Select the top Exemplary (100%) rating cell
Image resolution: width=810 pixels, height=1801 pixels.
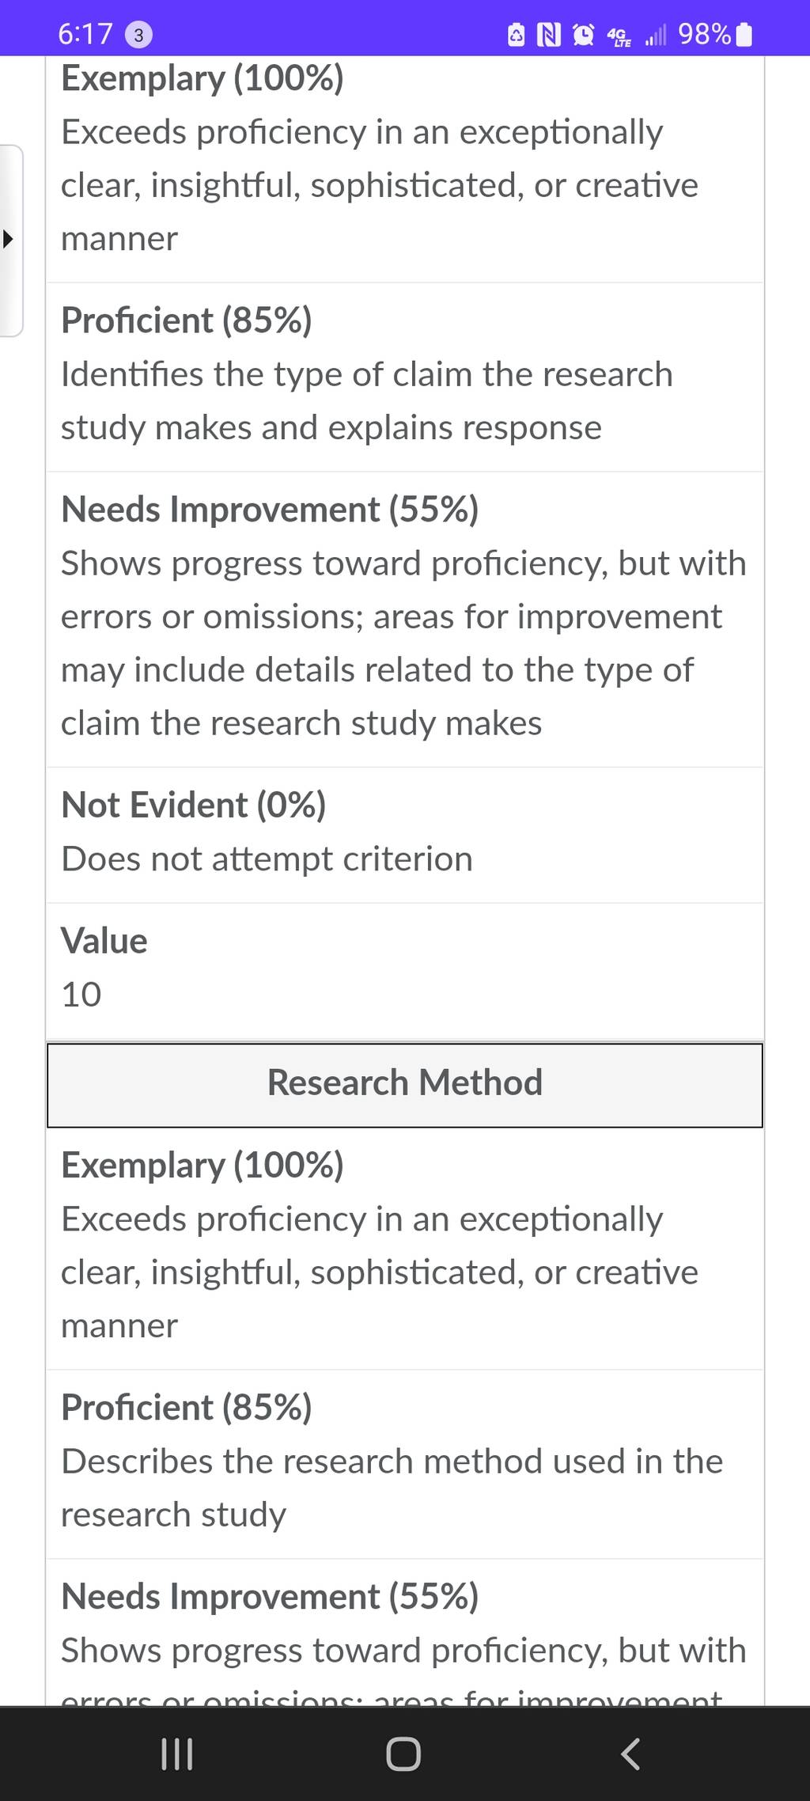tap(405, 169)
